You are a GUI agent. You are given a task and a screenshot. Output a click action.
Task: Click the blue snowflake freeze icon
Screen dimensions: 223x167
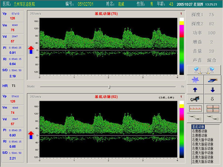click(195, 80)
